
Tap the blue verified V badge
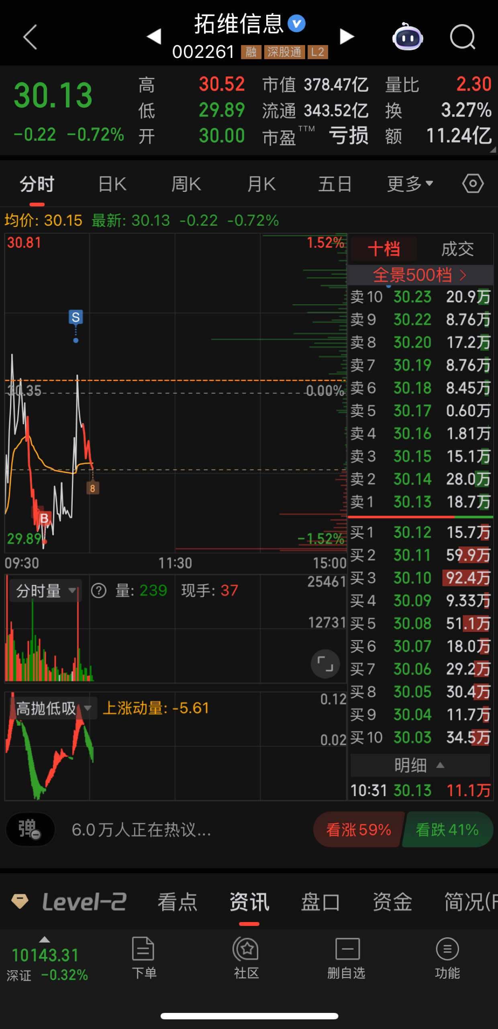click(x=296, y=24)
